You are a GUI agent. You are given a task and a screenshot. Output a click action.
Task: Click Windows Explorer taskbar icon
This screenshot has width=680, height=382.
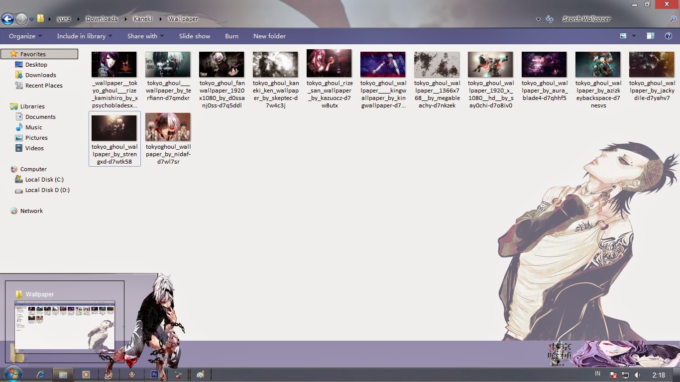click(63, 375)
